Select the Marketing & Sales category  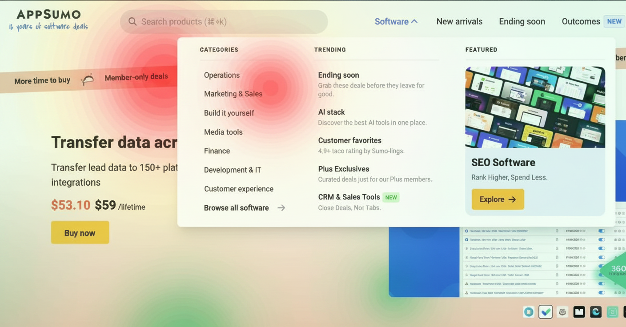(233, 94)
